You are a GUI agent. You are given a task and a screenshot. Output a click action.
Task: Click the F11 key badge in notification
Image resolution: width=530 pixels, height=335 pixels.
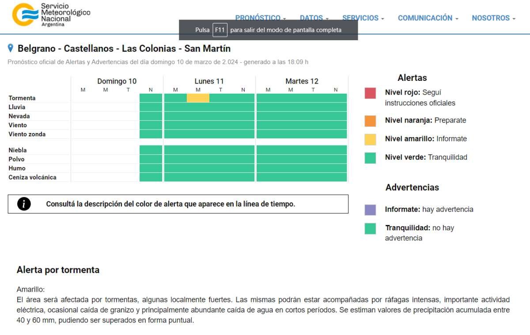[220, 30]
